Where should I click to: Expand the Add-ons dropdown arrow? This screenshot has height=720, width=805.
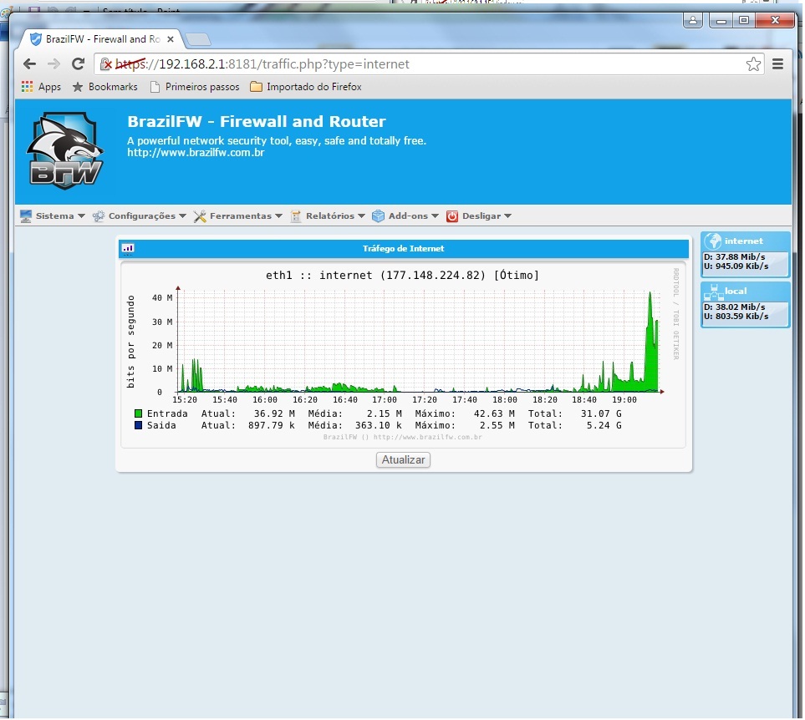[x=435, y=215]
